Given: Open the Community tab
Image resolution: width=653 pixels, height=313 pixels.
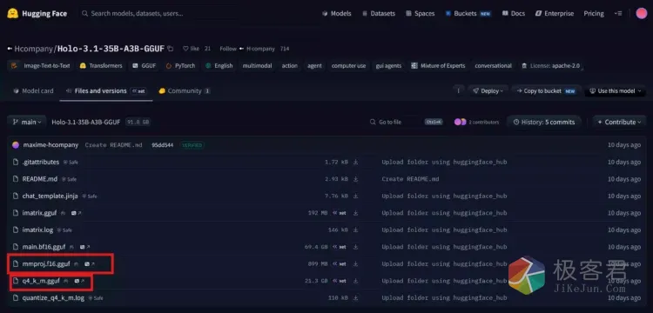Looking at the screenshot, I should 184,90.
